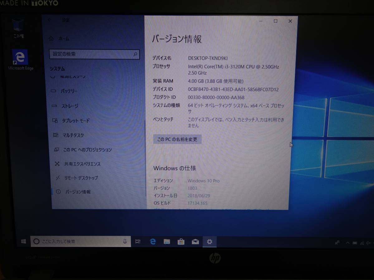Click the Settings gear in the taskbar

point(210,241)
